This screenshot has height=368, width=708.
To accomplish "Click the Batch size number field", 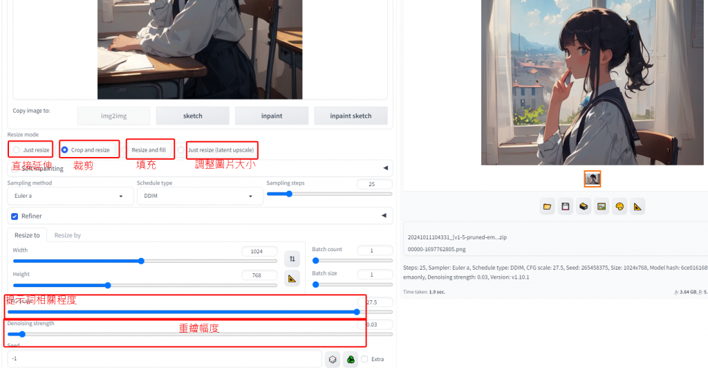I will 375,274.
